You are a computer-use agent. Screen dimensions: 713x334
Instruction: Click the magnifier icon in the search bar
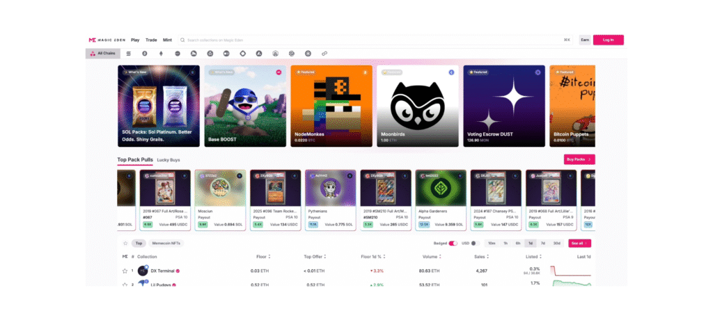pyautogui.click(x=184, y=40)
